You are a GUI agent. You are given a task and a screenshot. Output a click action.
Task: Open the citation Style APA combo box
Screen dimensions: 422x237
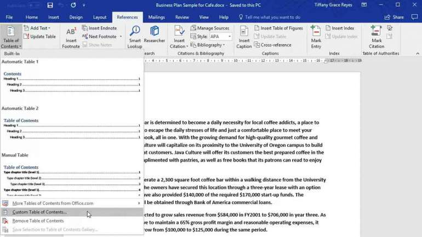[x=220, y=37]
